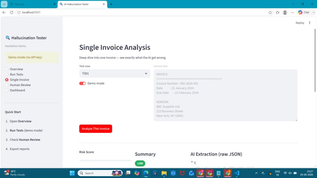Click the Deploy button

300,23
